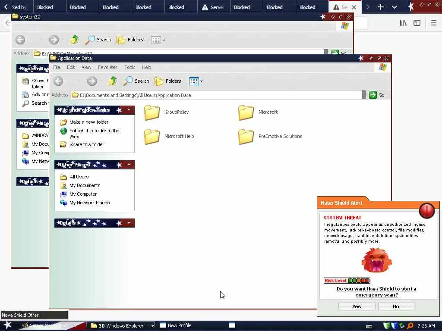
Task: Click No on Nava Shield Alert
Action: (396, 306)
